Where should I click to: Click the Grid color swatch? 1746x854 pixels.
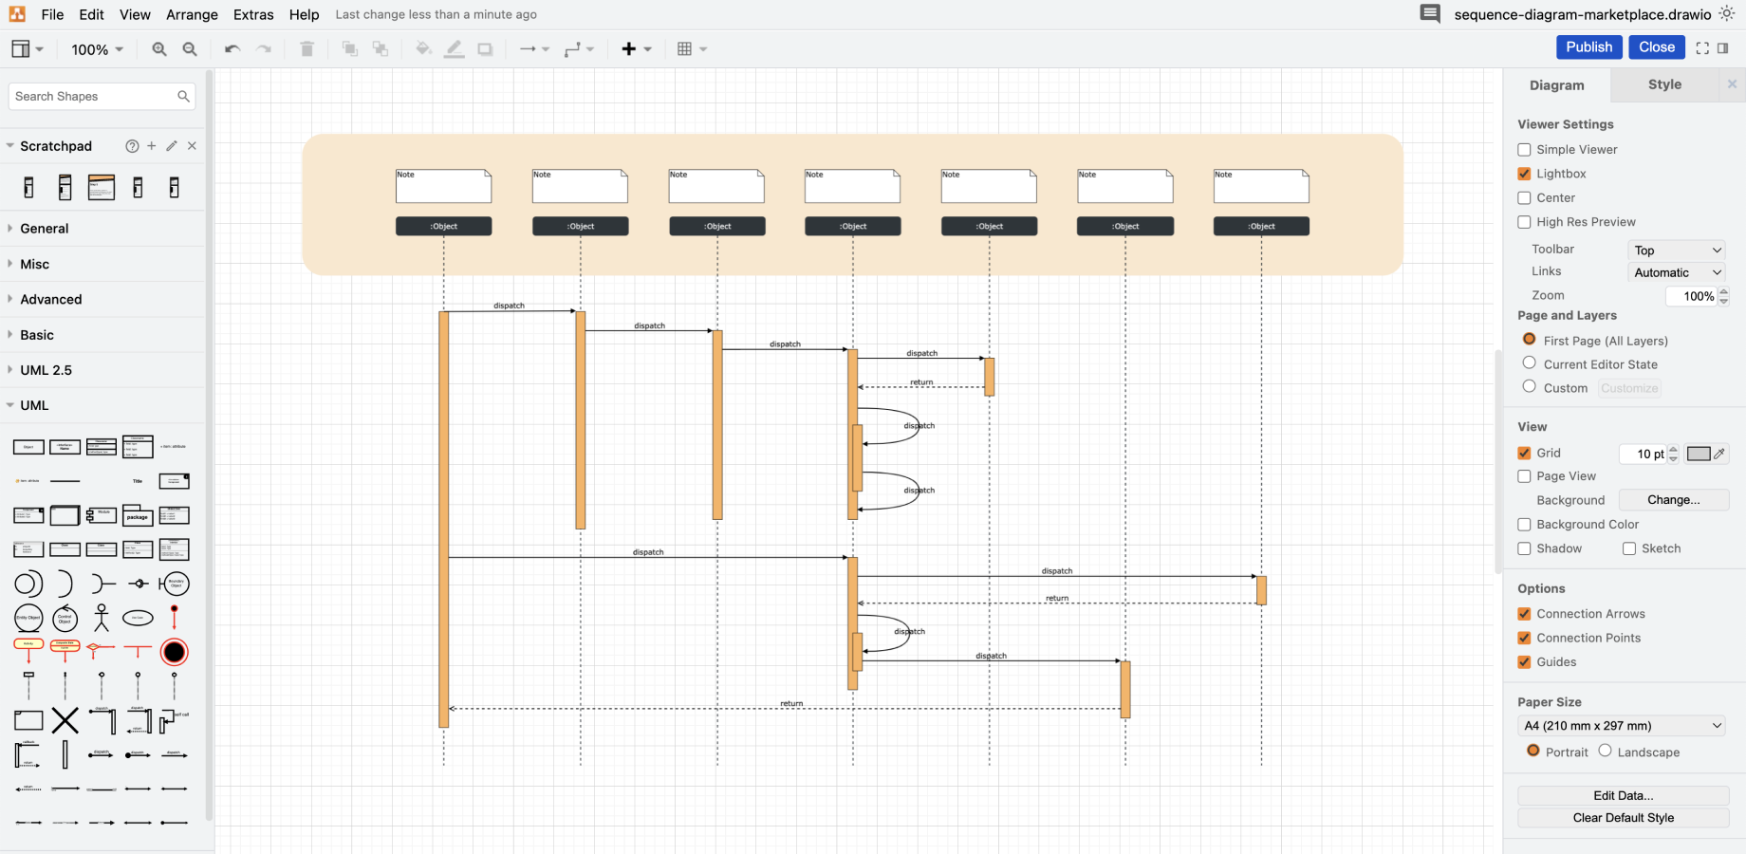(1698, 454)
